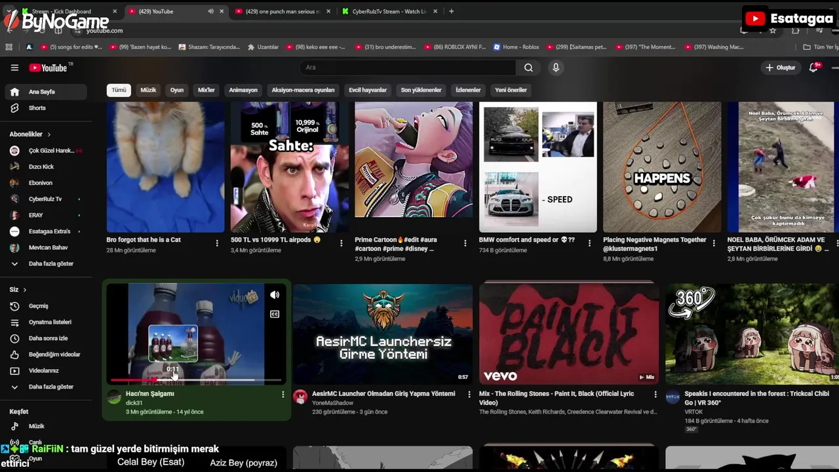
Task: Go to Ana Sayfa in sidebar
Action: [45, 92]
